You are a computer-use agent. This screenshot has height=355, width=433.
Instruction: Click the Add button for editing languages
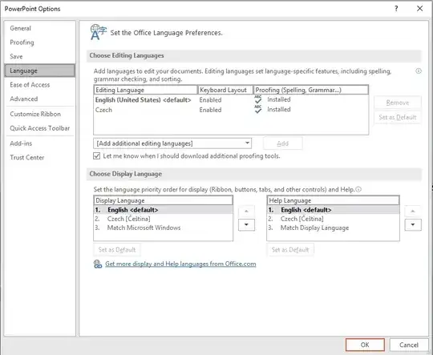[x=283, y=143]
